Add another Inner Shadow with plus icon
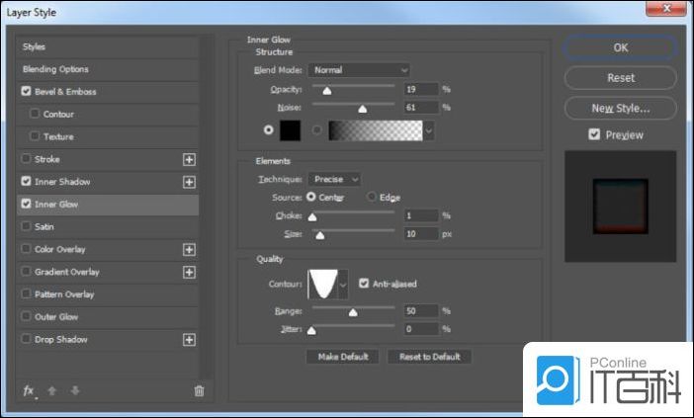Screen dimensions: 694x418 189,182
